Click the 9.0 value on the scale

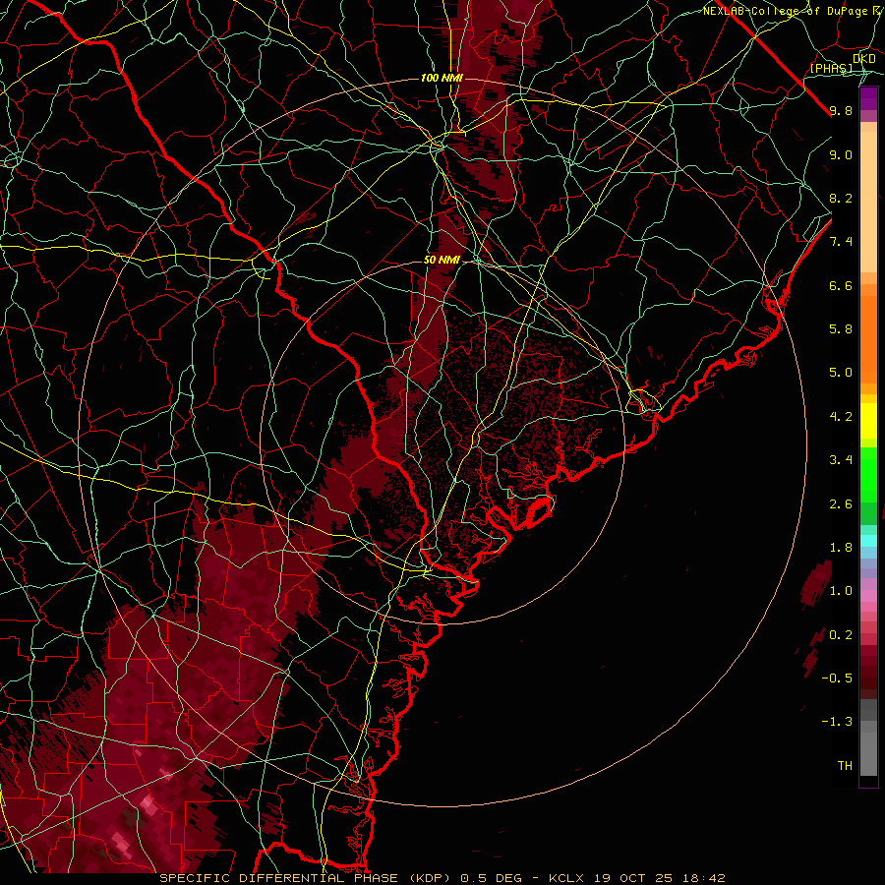coord(841,154)
